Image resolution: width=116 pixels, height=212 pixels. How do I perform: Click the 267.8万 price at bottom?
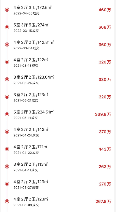(103, 202)
